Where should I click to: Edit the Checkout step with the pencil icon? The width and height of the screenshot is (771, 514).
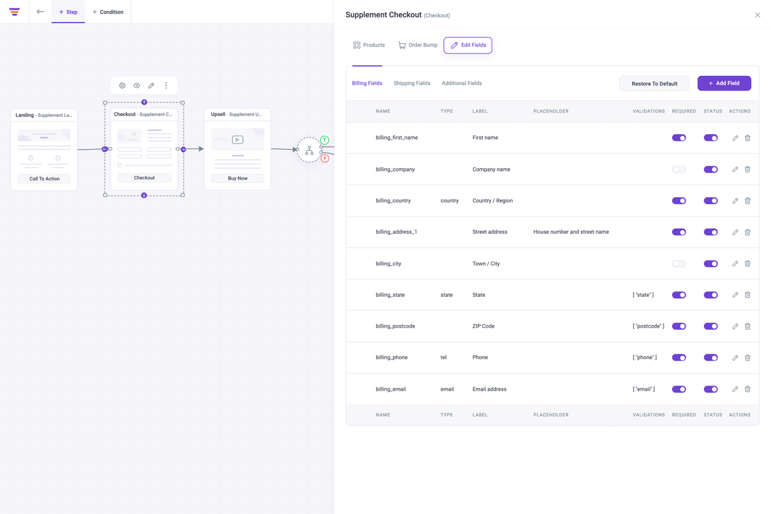pos(152,85)
